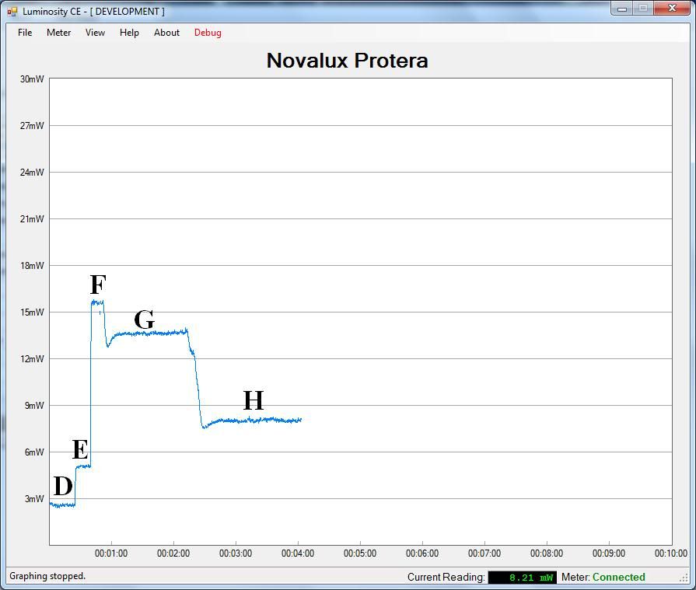Click the 15mW y-axis label
696x590 pixels.
pyautogui.click(x=32, y=312)
